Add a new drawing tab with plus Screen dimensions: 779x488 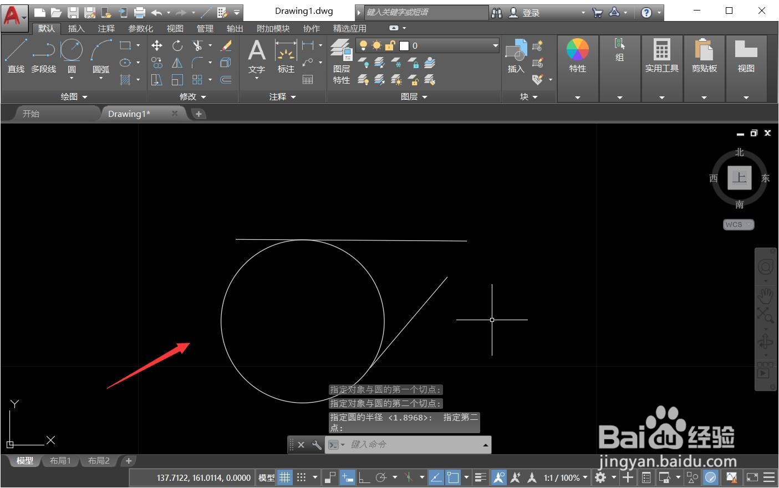point(198,114)
